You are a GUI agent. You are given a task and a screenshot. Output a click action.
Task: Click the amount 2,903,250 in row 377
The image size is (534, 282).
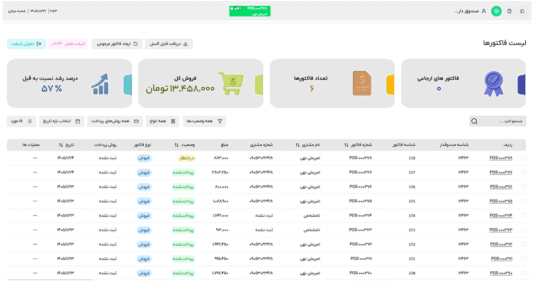click(220, 172)
